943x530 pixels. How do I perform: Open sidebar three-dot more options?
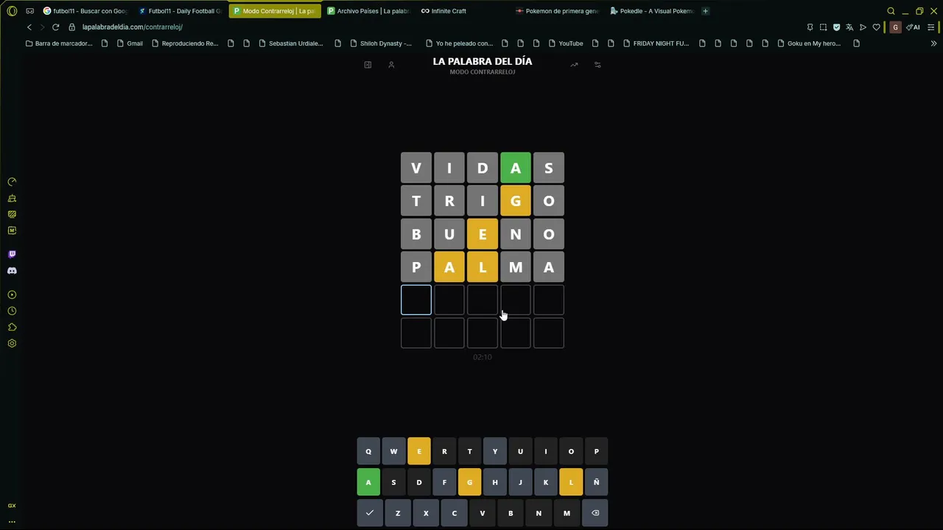pyautogui.click(x=12, y=521)
